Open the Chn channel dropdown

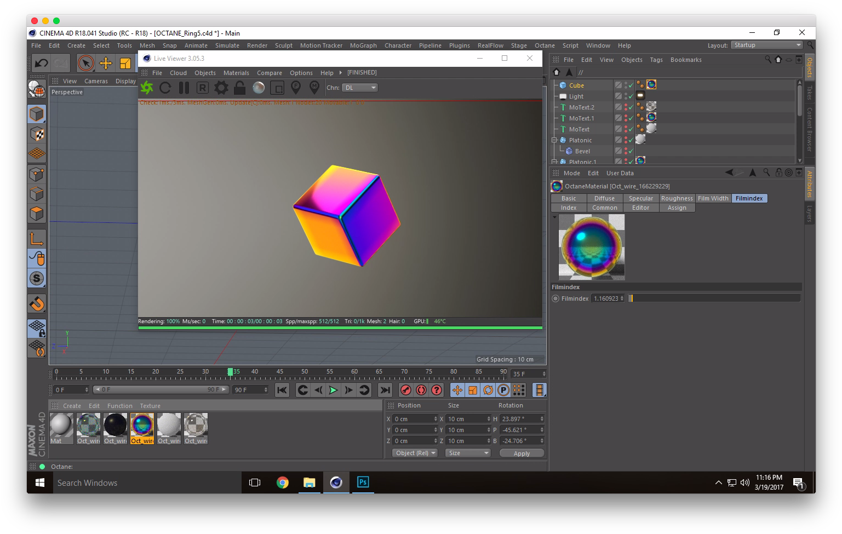(x=360, y=88)
